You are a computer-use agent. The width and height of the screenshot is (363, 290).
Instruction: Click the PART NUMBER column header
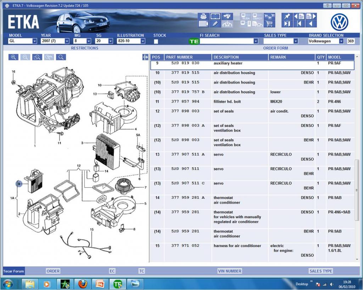point(188,57)
